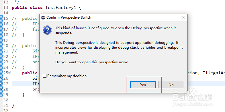Click the breakpoint marker on line 27
Viewport: 225px width, 112px height.
tap(1, 84)
